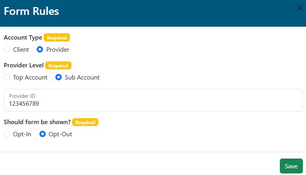Close the Form Rules dialog
Viewport: 306px width, 175px height.
(299, 8)
